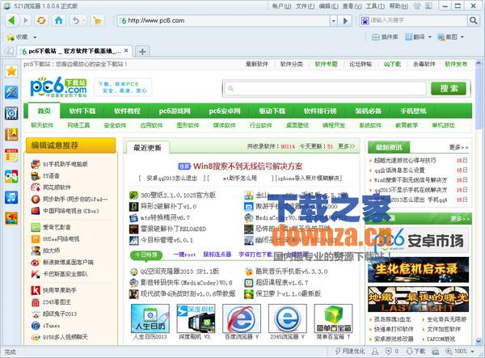
Task: Click the green 搜索 search button
Action: click(x=449, y=89)
